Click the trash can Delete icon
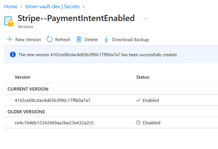The image size is (218, 149). point(79,39)
